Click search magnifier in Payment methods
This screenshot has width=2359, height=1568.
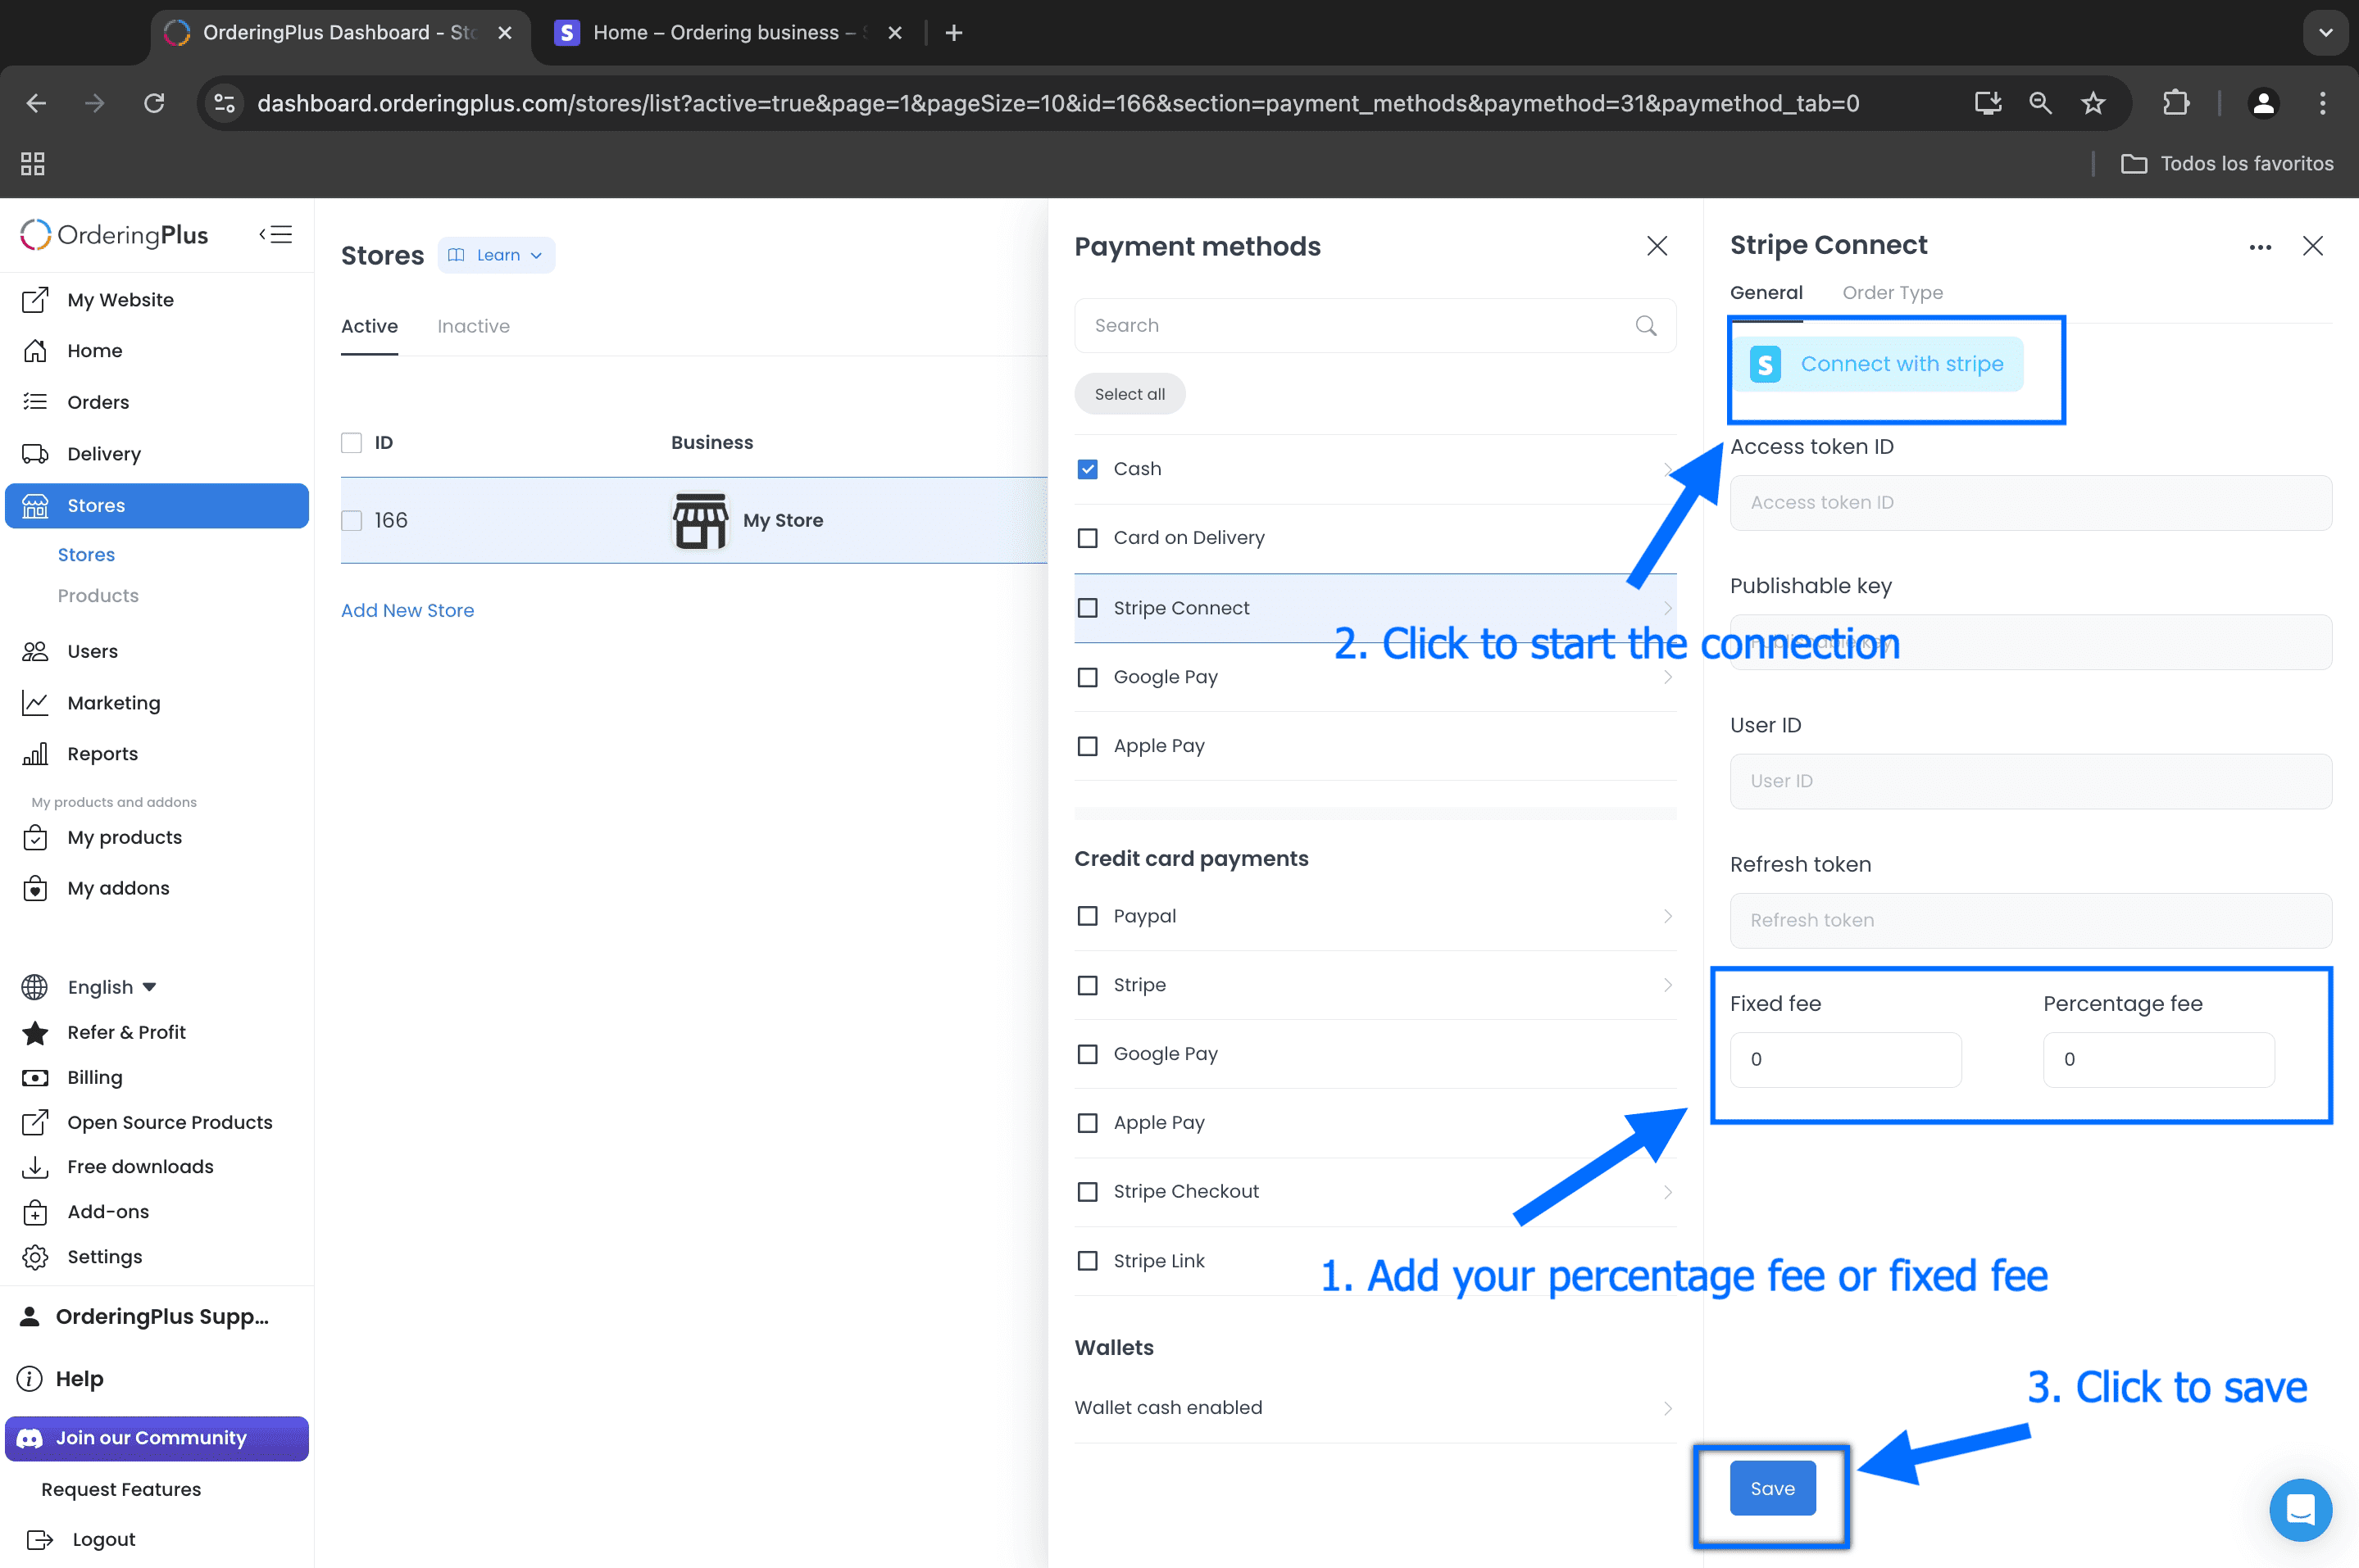tap(1646, 326)
